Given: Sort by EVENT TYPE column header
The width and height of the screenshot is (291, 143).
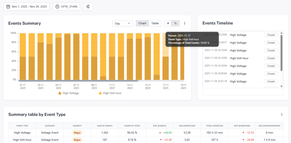Looking at the screenshot, I should 22,126.
